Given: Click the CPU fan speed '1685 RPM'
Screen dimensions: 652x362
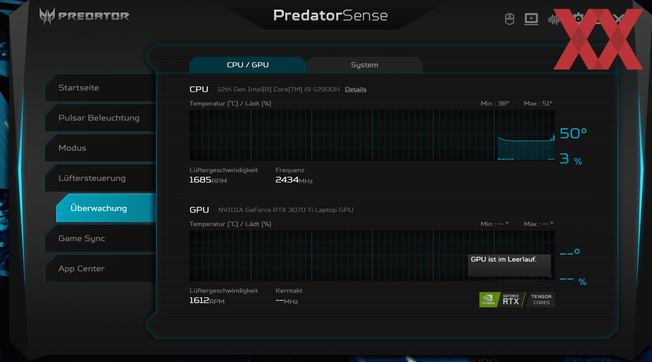Looking at the screenshot, I should (x=208, y=180).
